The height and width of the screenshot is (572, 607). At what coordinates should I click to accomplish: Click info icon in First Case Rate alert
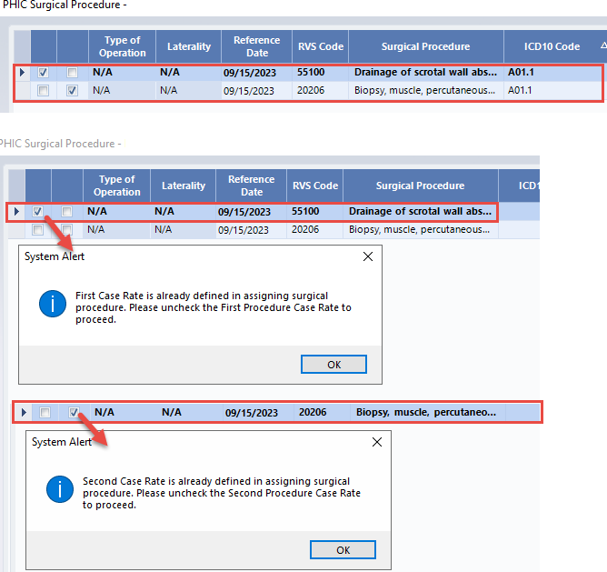click(52, 305)
